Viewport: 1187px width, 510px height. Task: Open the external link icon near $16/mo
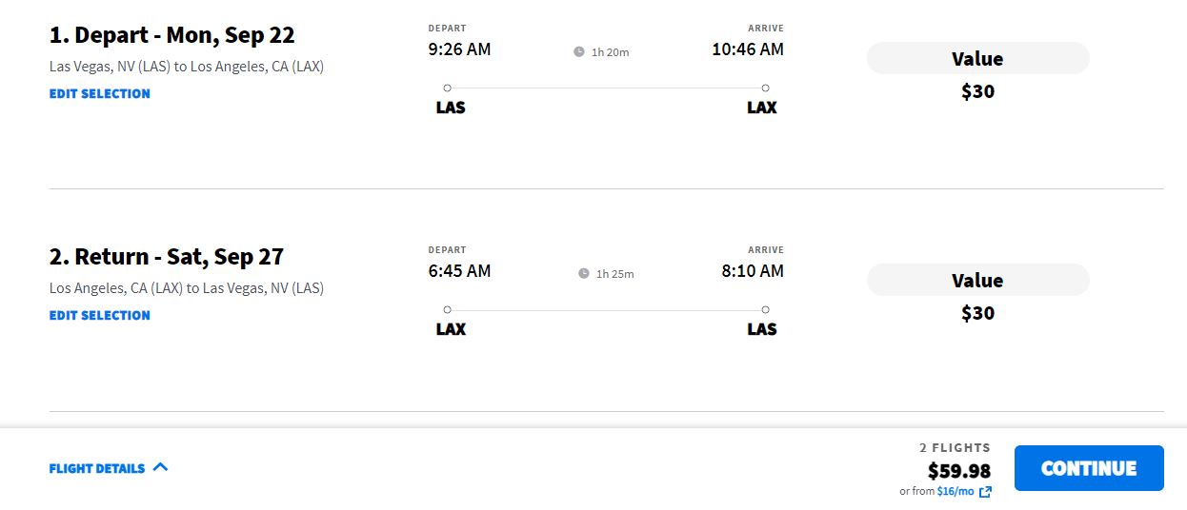tap(985, 492)
